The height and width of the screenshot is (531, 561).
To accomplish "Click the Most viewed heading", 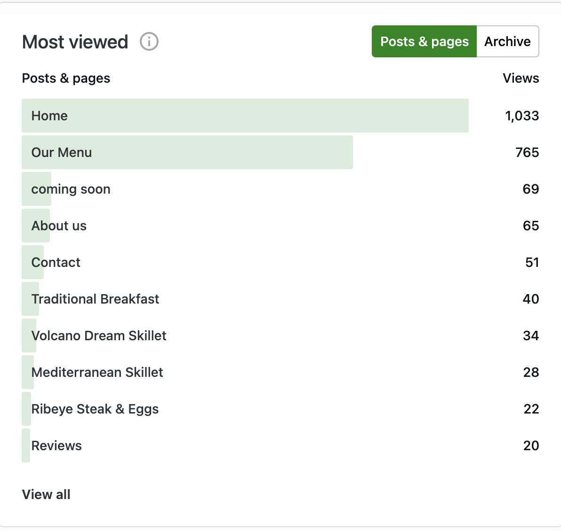I will (75, 42).
